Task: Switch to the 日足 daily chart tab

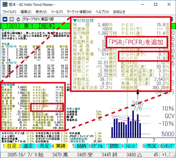Action: (x=12, y=146)
